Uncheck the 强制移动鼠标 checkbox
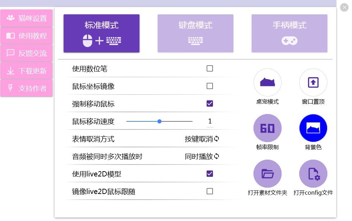The height and width of the screenshot is (221, 352). [x=210, y=103]
